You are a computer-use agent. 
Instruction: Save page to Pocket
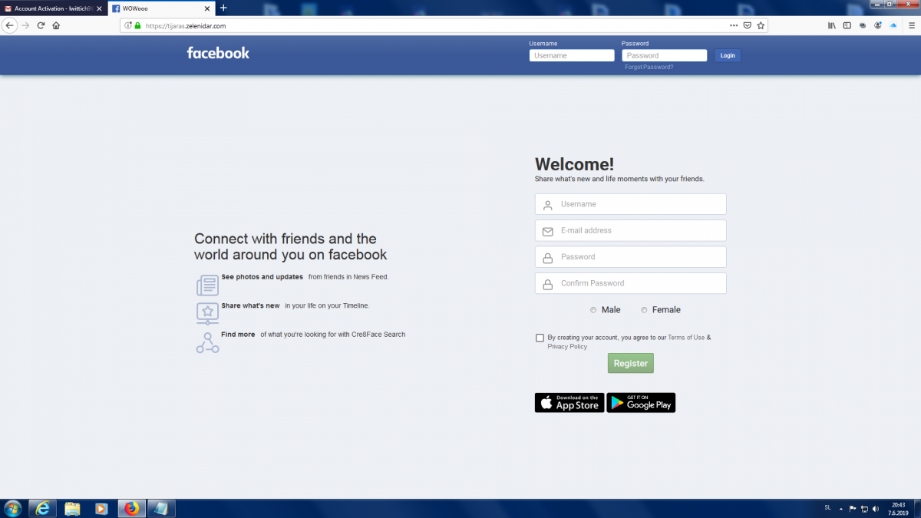point(747,25)
